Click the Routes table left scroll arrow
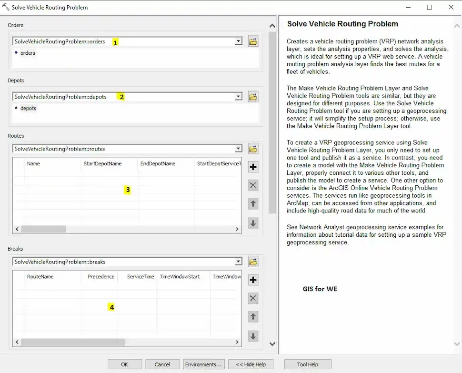Viewport: 462px width, 373px height. coord(17,229)
